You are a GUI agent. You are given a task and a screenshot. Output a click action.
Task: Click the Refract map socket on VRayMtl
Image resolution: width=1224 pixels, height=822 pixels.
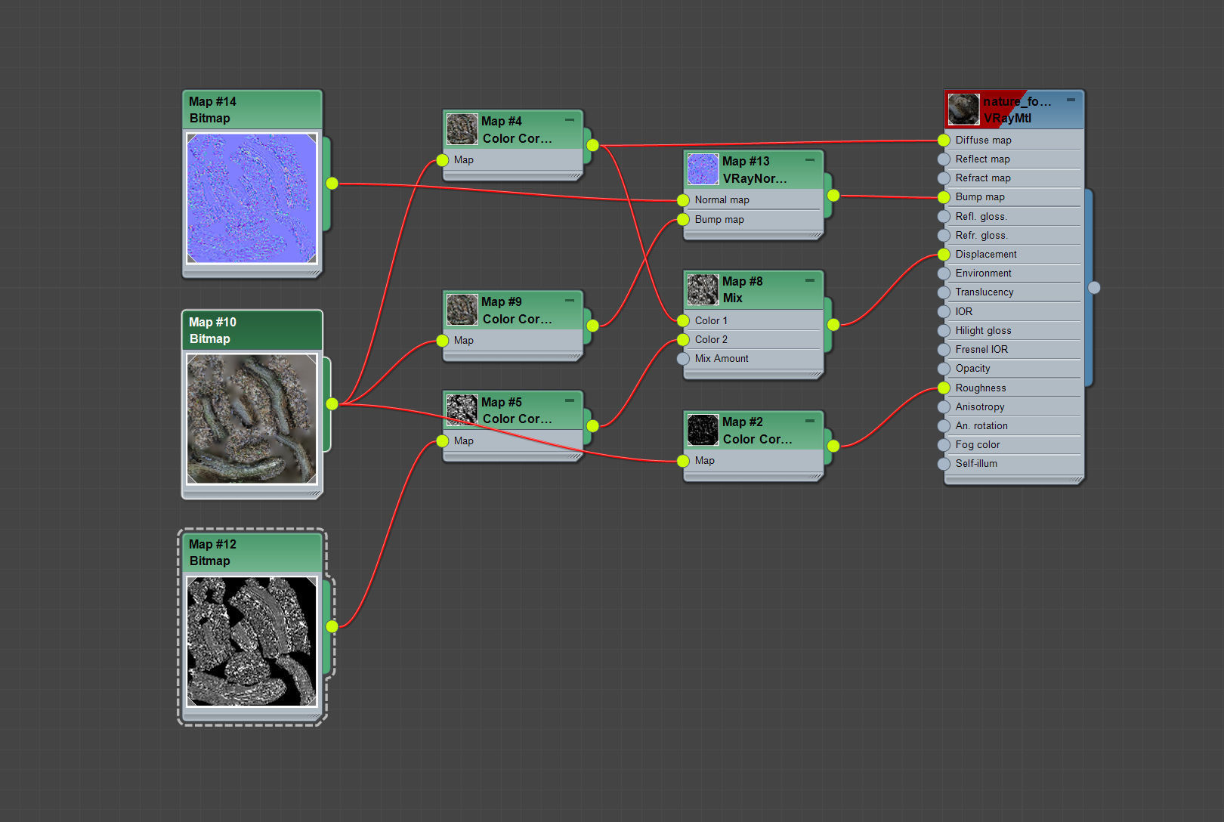(944, 178)
